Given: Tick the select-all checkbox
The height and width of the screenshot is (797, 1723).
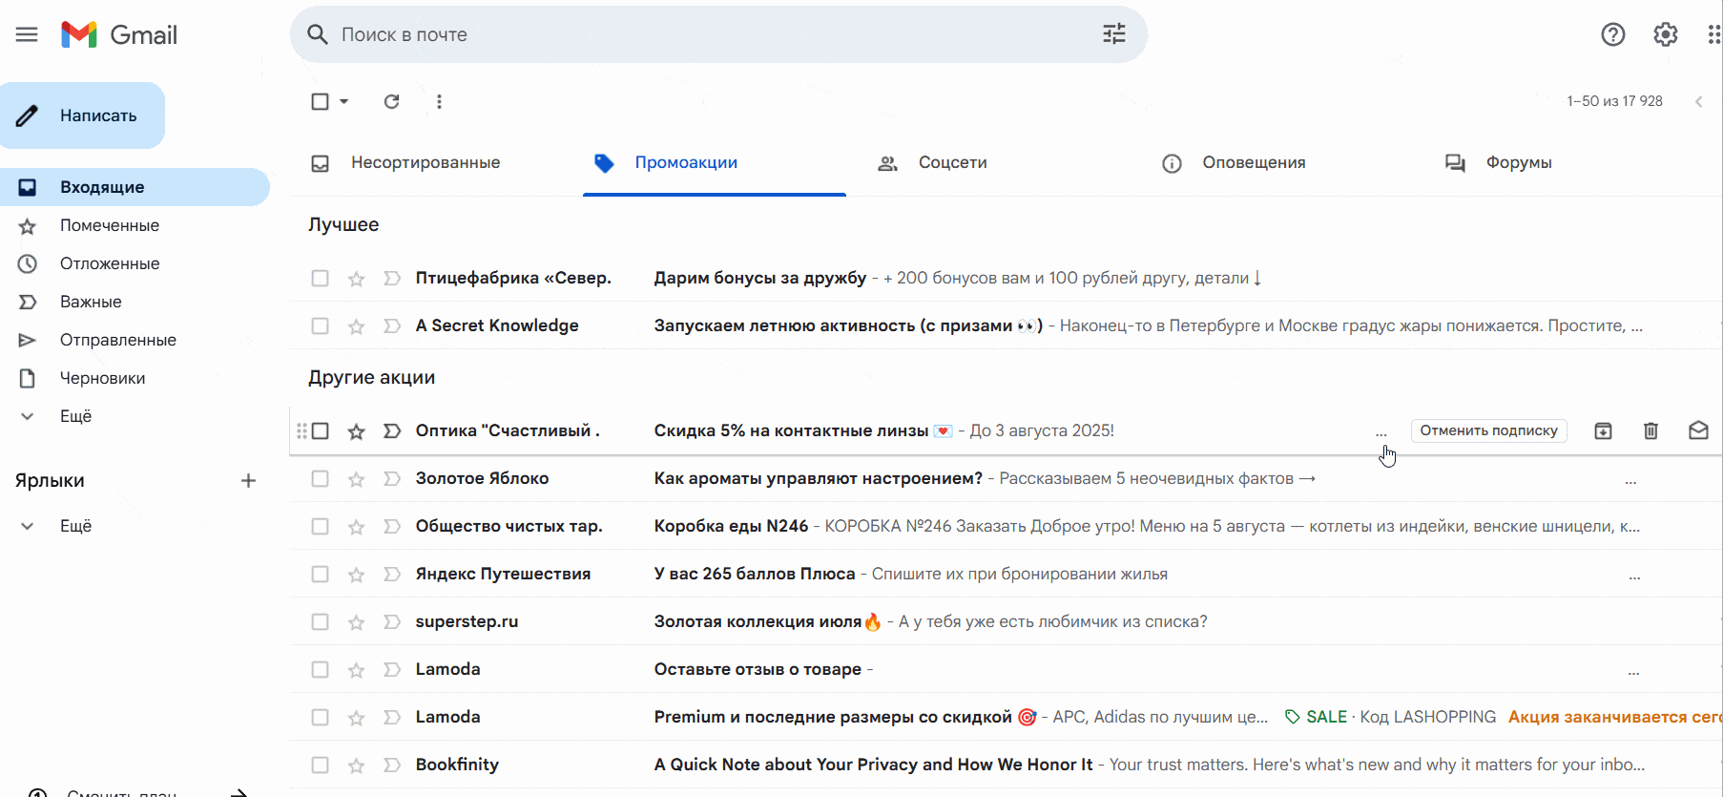Looking at the screenshot, I should 321,101.
